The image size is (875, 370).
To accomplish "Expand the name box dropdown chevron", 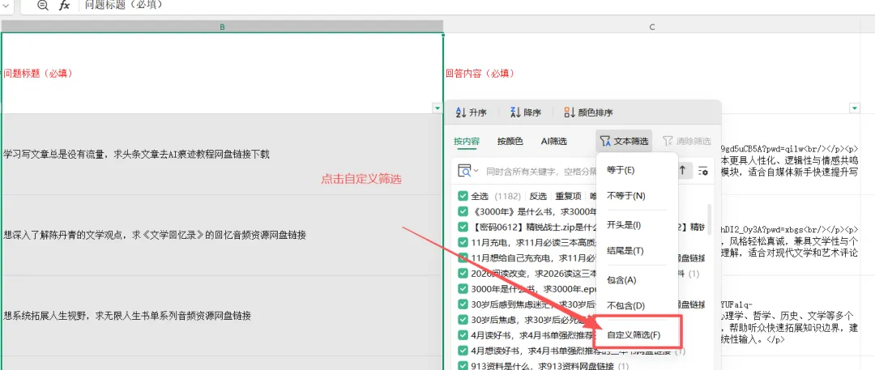I will point(6,5).
